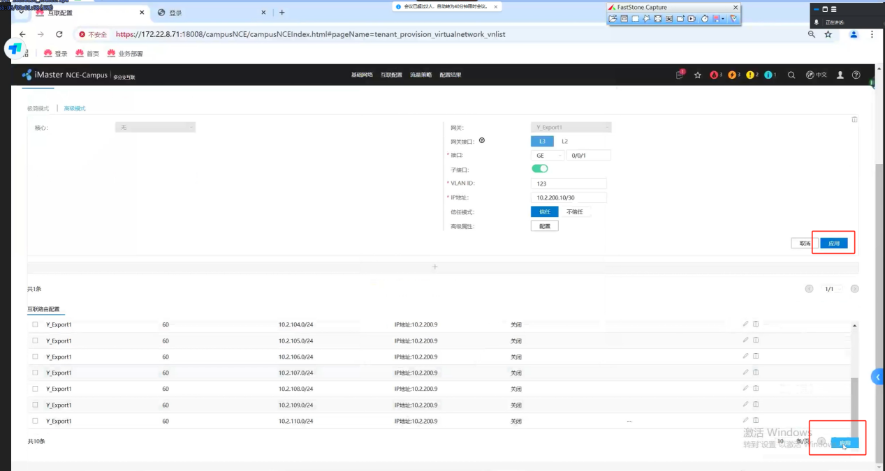The width and height of the screenshot is (885, 471).
Task: Open the blue warning alarms indicator
Action: pos(770,75)
